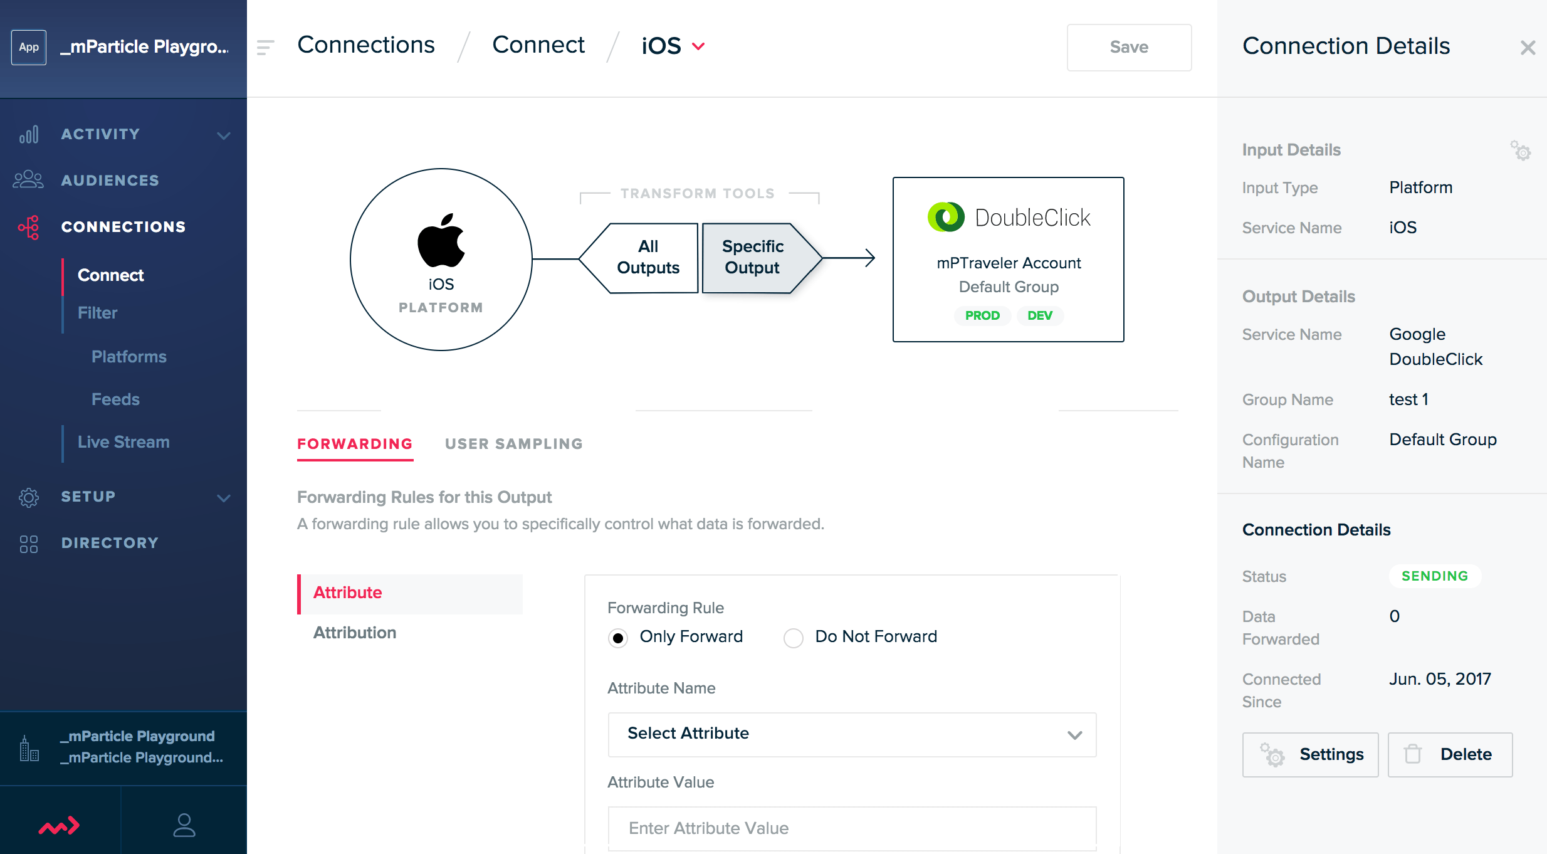Viewport: 1547px width, 854px height.
Task: Open the Select Attribute dropdown
Action: [851, 733]
